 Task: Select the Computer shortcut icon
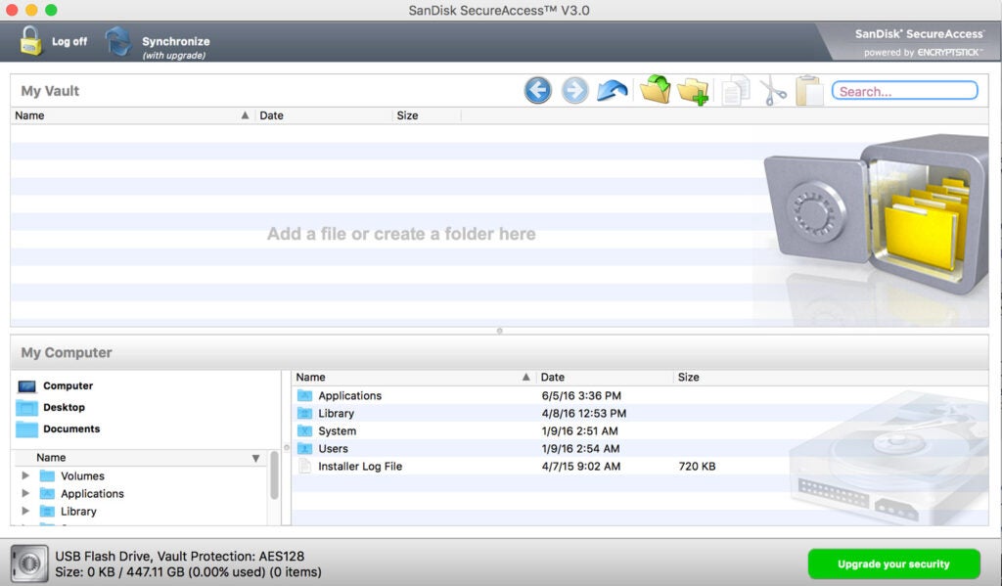click(x=26, y=386)
